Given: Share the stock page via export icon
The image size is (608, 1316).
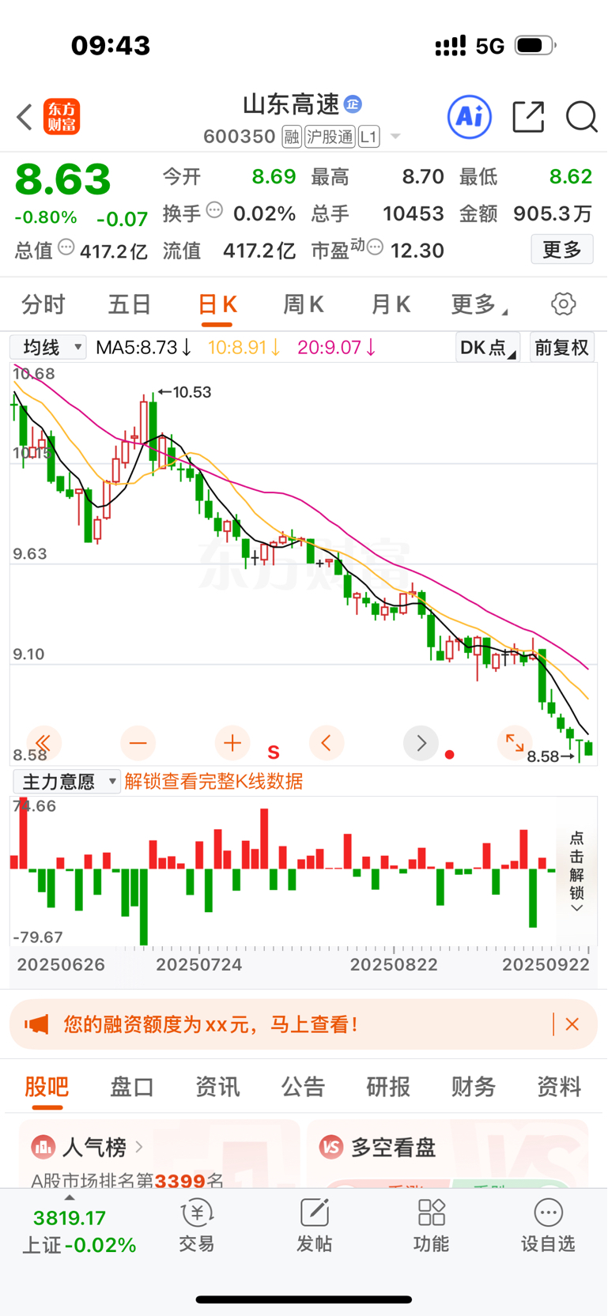Looking at the screenshot, I should (528, 117).
